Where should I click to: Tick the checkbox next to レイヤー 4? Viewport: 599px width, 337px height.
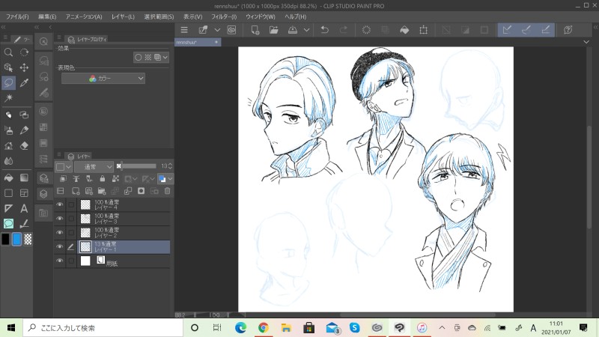click(71, 204)
